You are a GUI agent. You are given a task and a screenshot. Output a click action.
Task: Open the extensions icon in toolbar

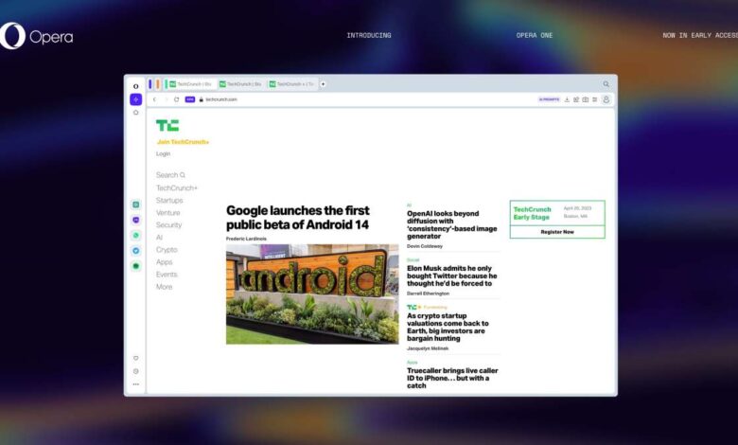576,99
